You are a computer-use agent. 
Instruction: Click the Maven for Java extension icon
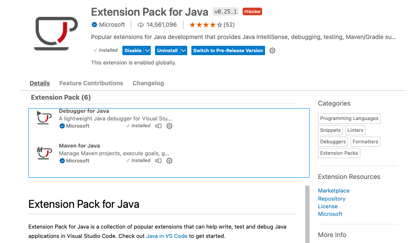click(x=44, y=153)
